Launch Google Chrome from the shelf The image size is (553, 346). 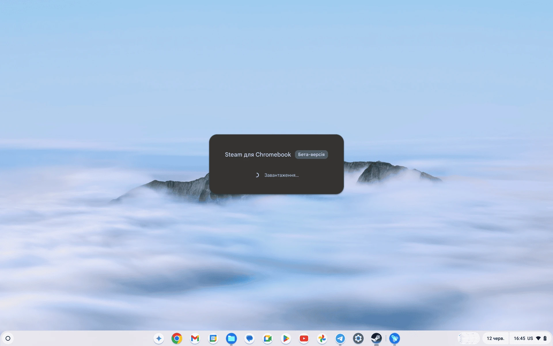(x=177, y=338)
